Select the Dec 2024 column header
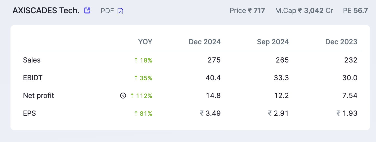 coord(205,42)
